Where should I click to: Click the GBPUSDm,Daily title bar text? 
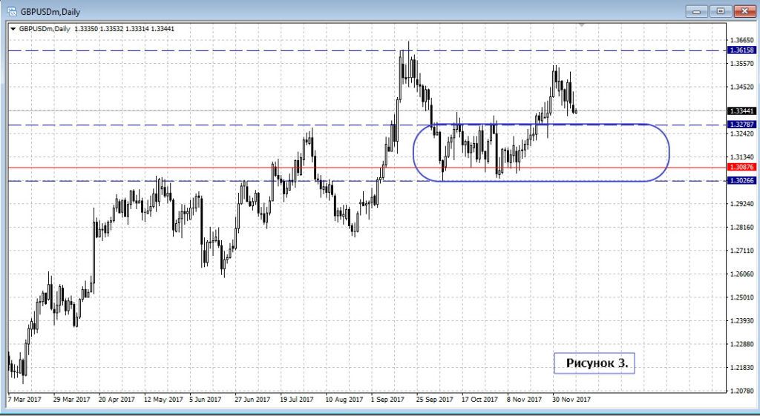tap(50, 11)
